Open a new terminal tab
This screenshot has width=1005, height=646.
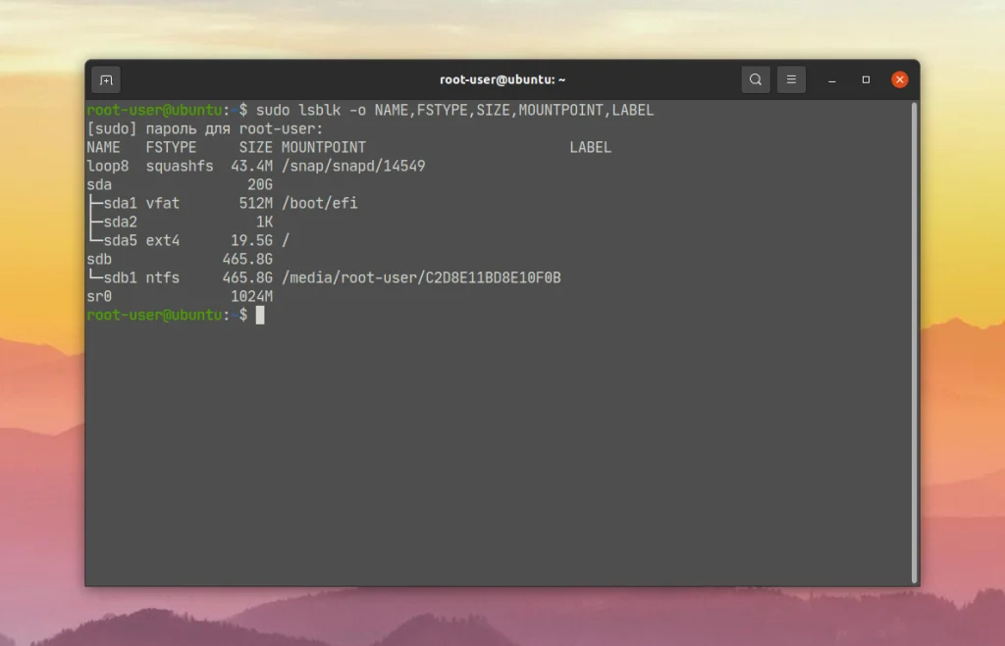[x=106, y=79]
